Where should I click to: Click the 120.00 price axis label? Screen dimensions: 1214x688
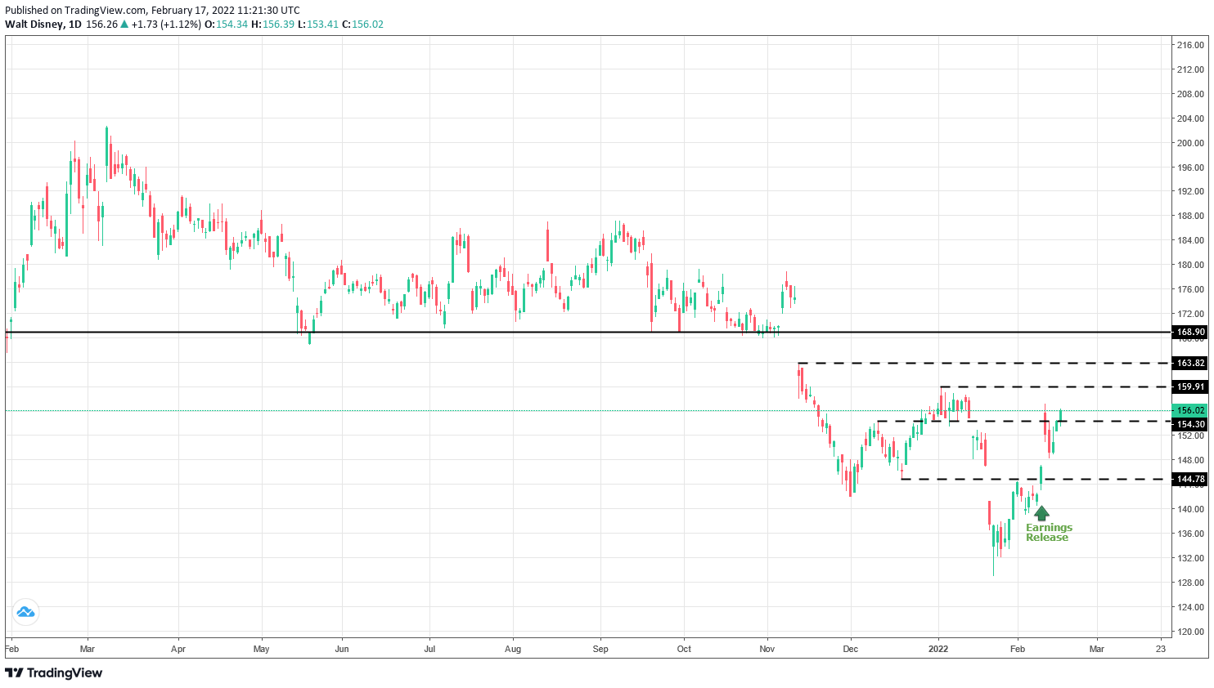point(1190,632)
